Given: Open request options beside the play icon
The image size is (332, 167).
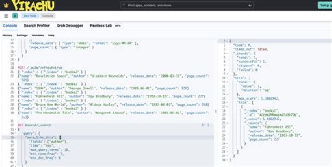Looking at the screenshot, I should pos(208,125).
